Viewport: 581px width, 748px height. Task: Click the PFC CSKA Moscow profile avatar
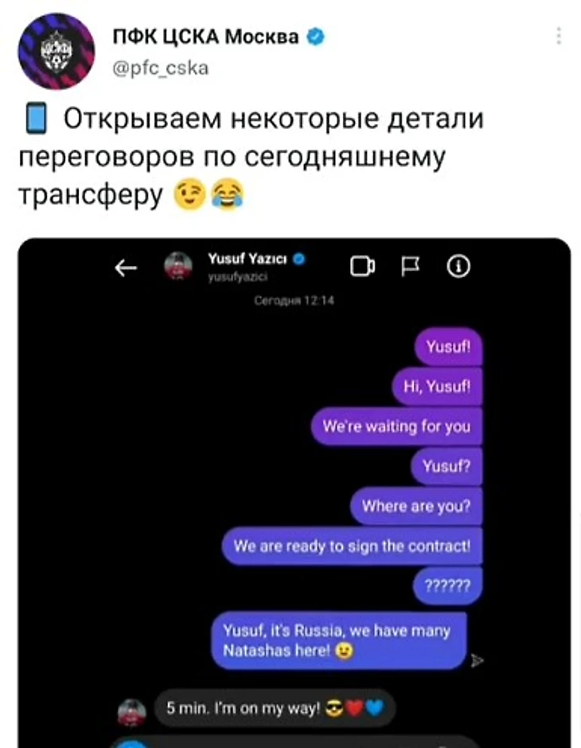click(57, 51)
